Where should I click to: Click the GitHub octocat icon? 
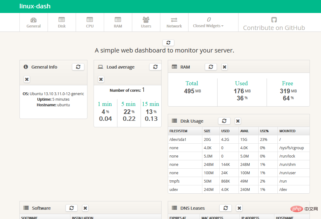pos(274,20)
